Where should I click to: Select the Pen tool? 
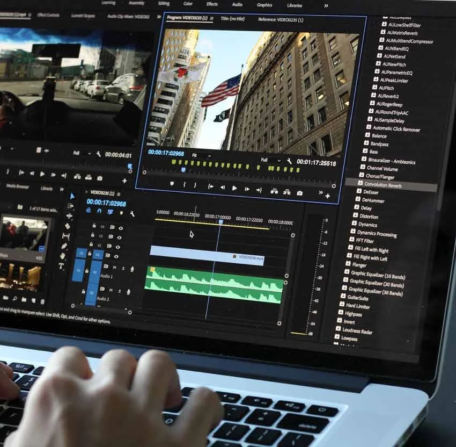64,246
